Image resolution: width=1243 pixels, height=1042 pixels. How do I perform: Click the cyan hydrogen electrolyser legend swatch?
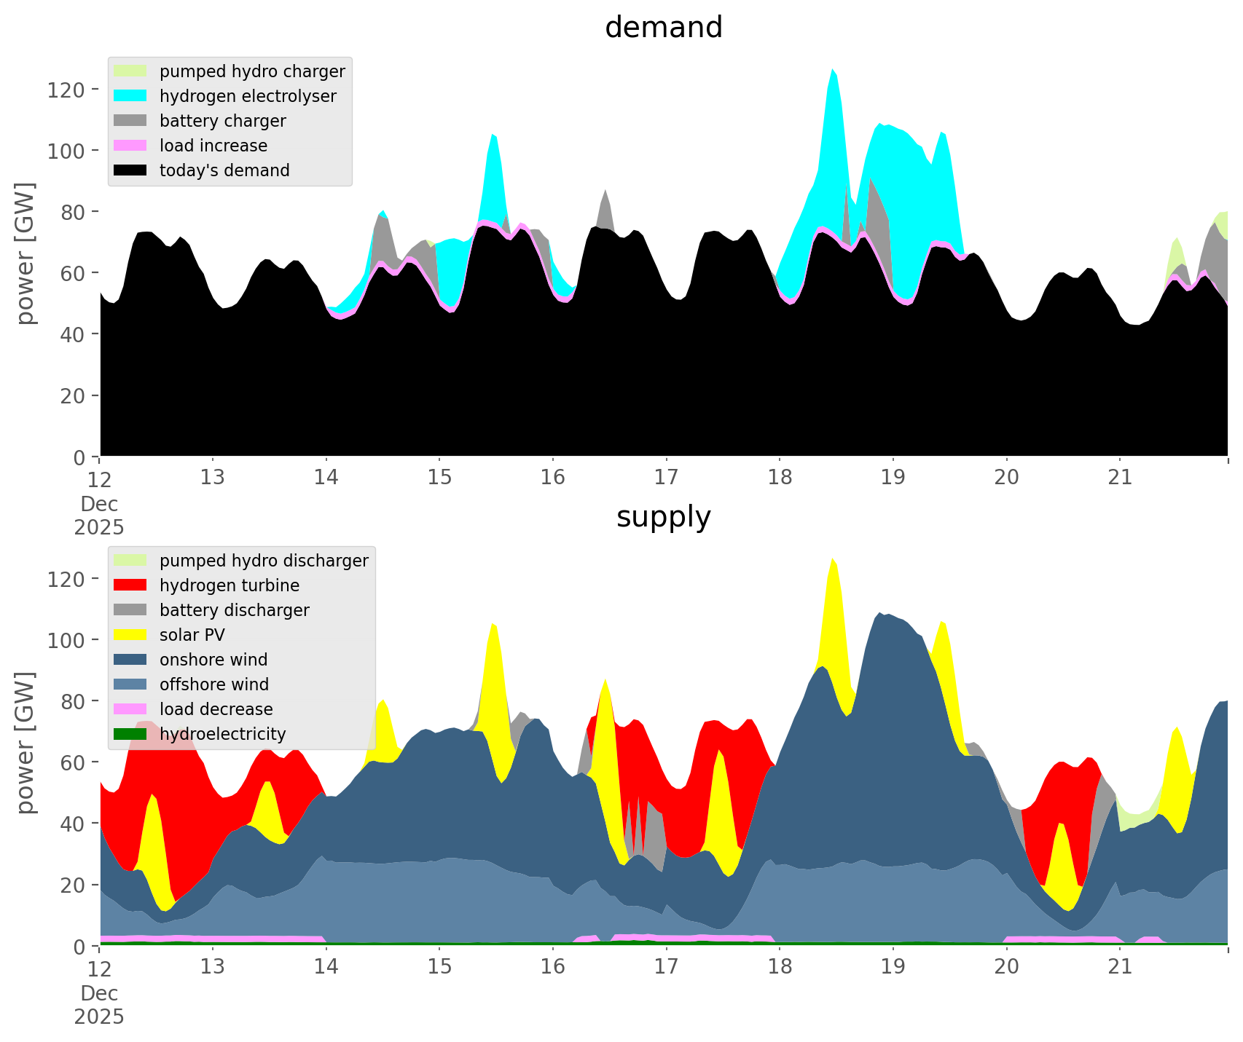pyautogui.click(x=130, y=96)
